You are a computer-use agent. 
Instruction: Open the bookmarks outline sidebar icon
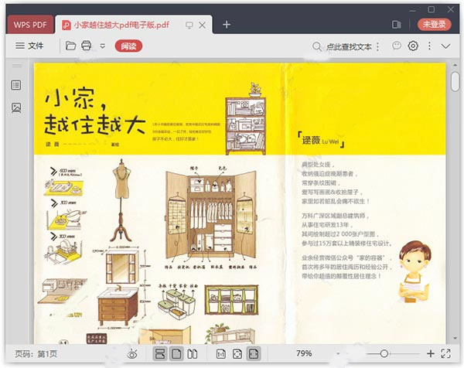(x=16, y=85)
